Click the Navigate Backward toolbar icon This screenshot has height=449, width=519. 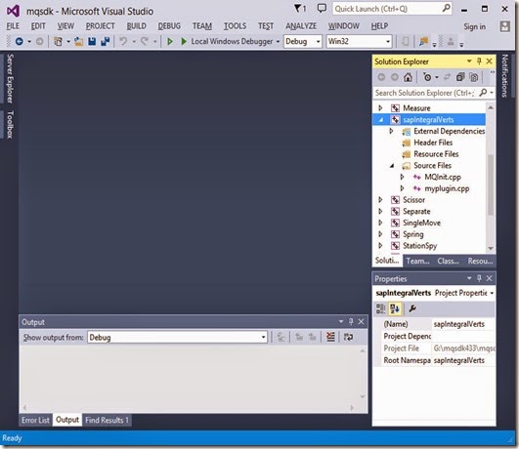20,41
